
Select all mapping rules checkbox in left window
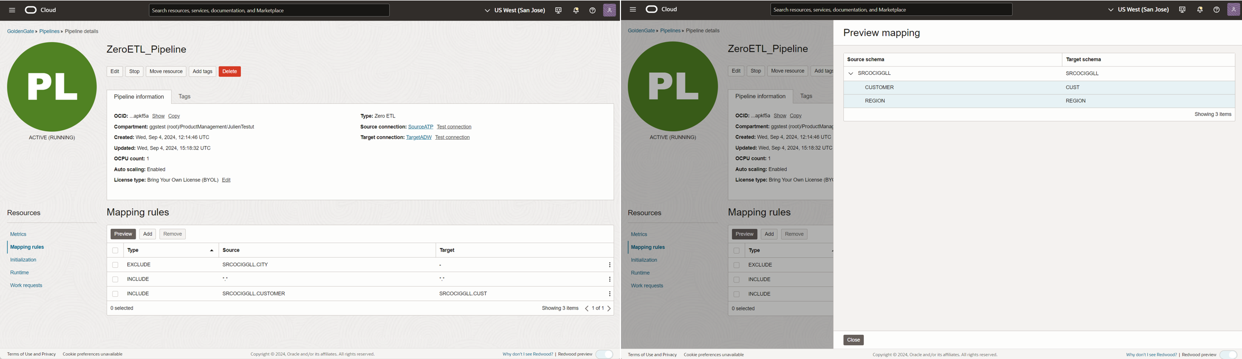(x=115, y=250)
